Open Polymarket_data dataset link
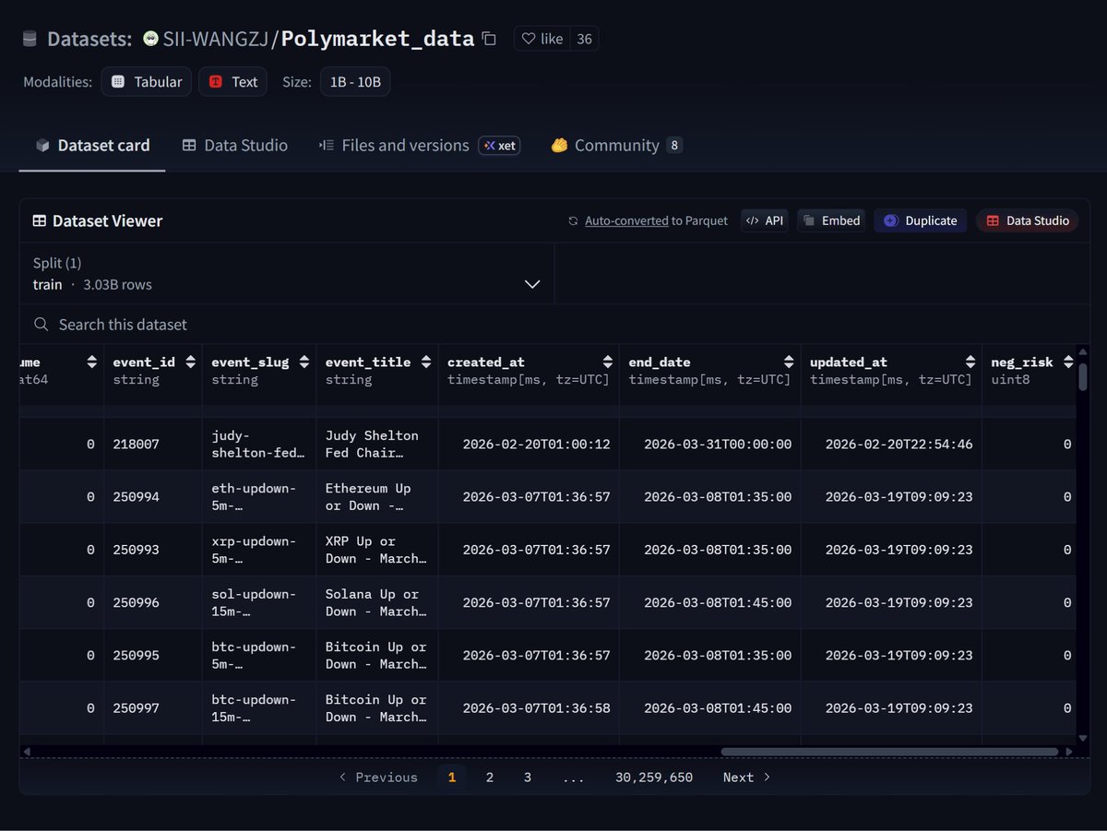 pos(377,39)
